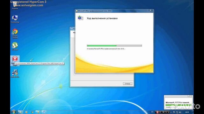Click the HyperCam location tooltip text
Image resolution: width=204 pixels, height=114 pixels.
pyautogui.click(x=39, y=63)
